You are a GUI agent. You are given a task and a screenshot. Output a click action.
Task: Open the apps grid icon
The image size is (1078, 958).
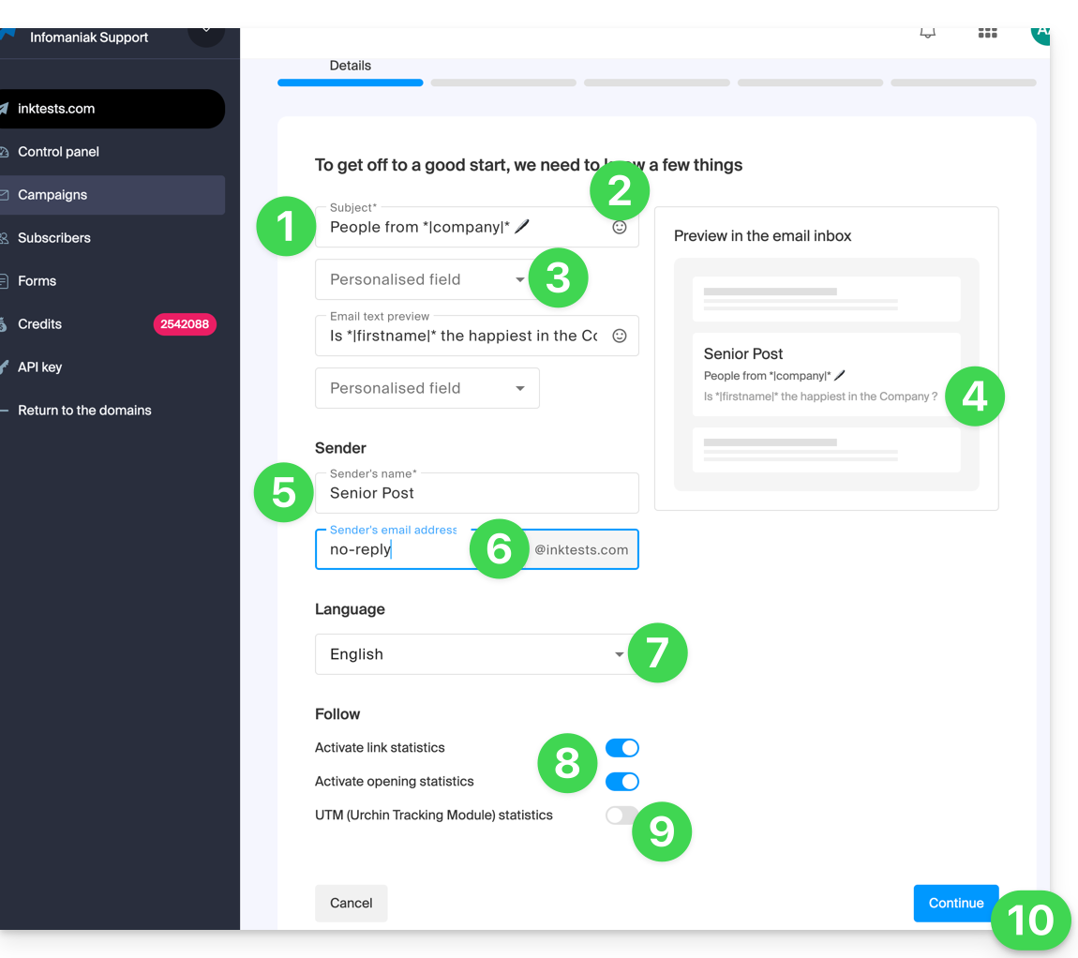(987, 33)
